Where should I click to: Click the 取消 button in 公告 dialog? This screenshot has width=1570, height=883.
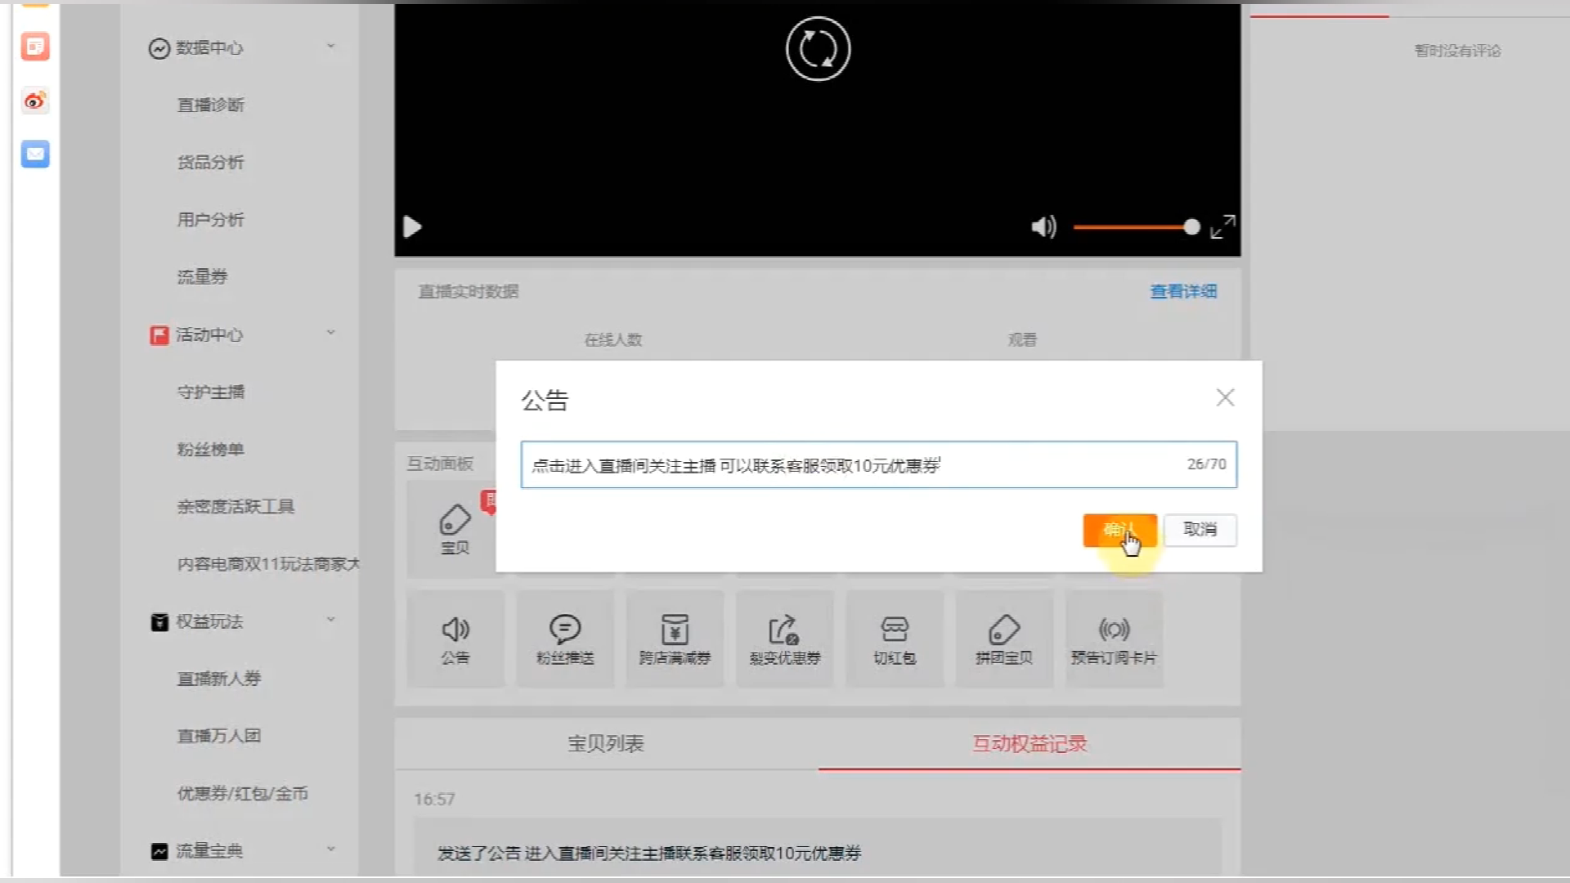click(1200, 530)
